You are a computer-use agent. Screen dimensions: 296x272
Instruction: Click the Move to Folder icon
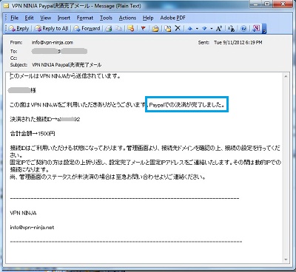tap(168, 29)
